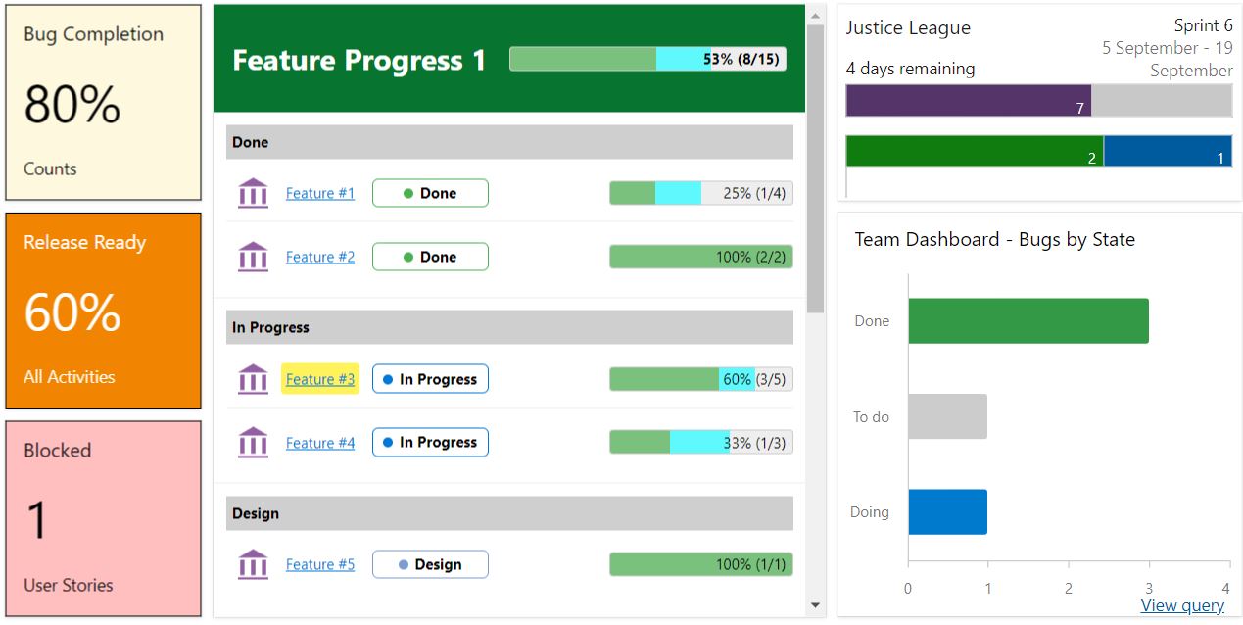Image resolution: width=1243 pixels, height=625 pixels.
Task: Click the scroll-down arrow on the feature list
Action: (815, 604)
